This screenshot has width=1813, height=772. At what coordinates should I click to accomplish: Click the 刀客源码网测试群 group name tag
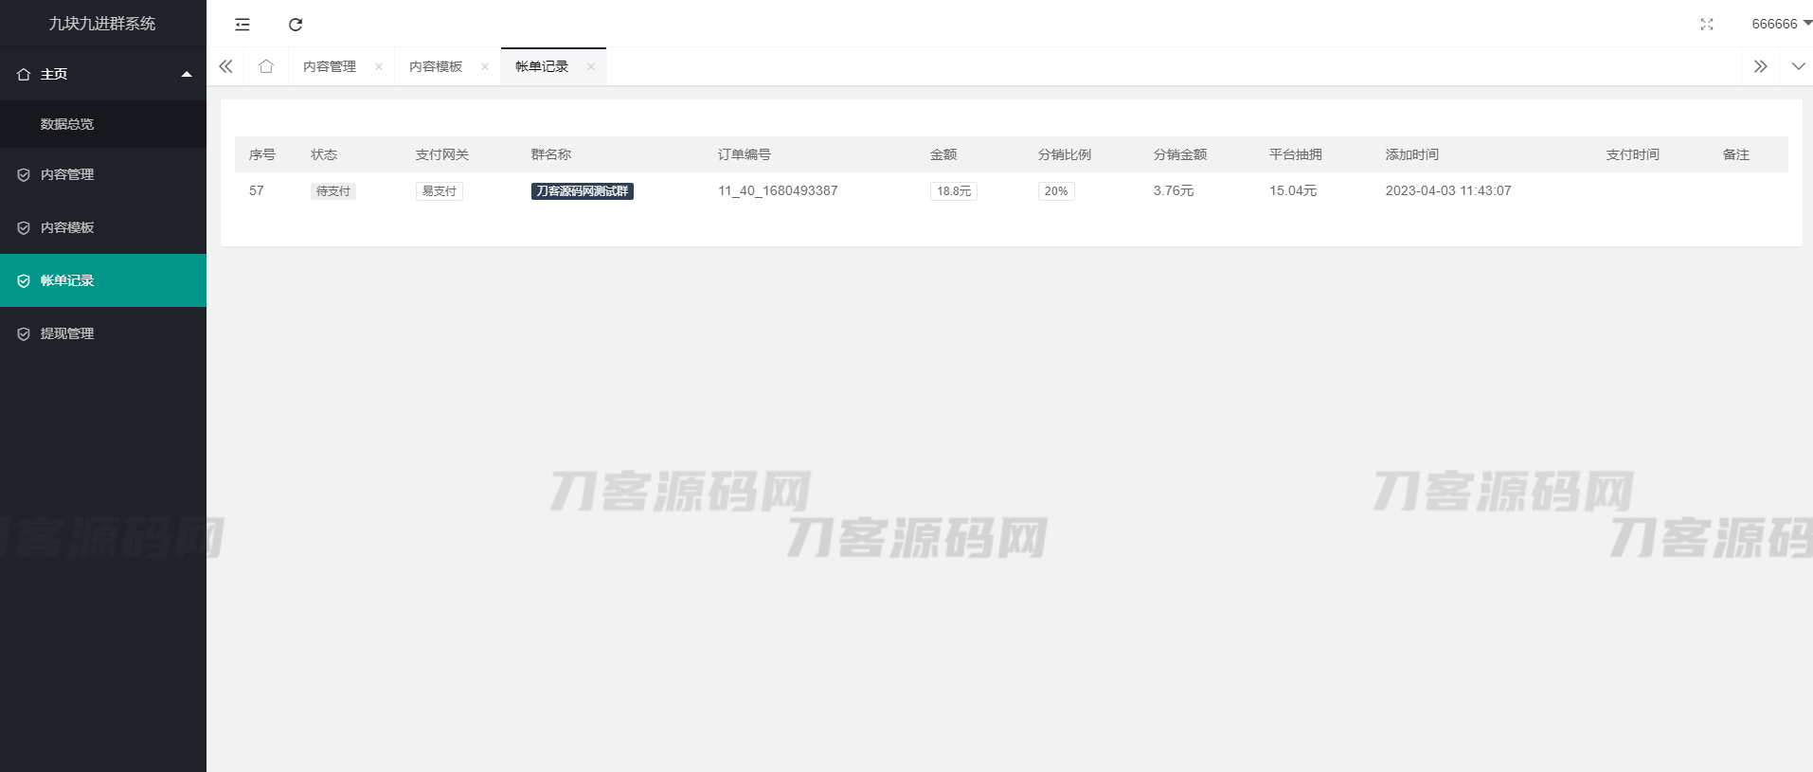582,191
